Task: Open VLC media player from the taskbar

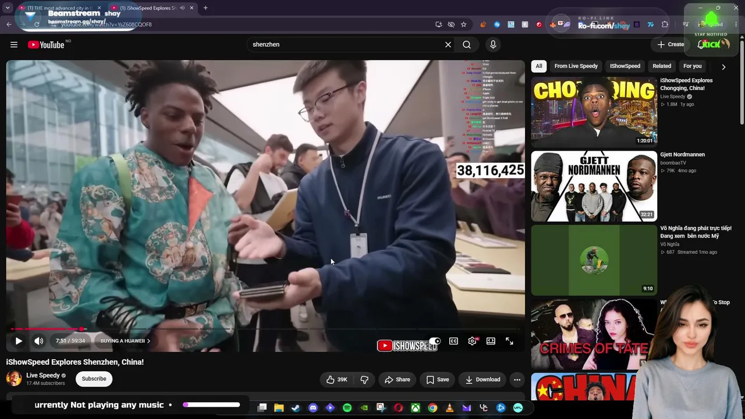Action: pyautogui.click(x=450, y=408)
